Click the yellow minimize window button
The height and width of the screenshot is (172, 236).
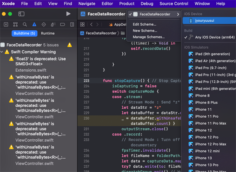[4, 14]
